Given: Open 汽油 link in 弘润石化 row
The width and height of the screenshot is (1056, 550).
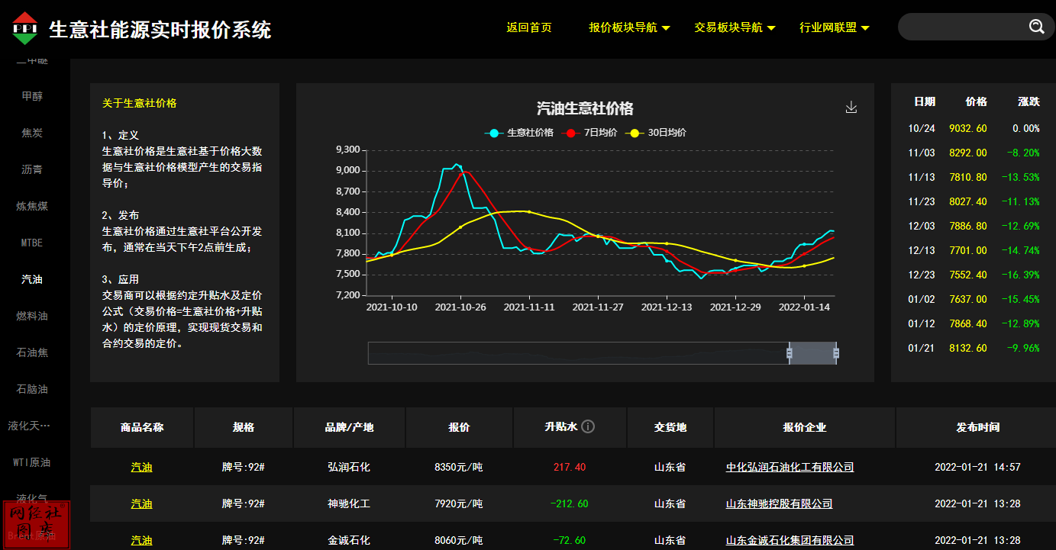Looking at the screenshot, I should tap(141, 467).
